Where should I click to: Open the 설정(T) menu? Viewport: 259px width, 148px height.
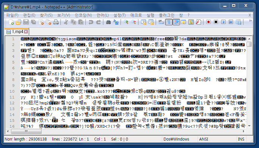point(119,15)
